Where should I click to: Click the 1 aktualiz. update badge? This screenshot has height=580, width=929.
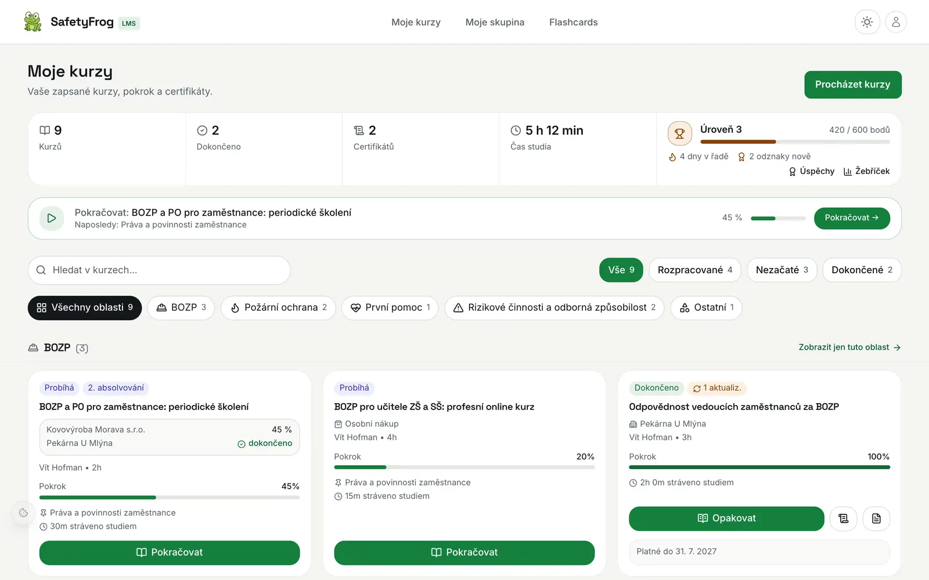[x=716, y=388]
